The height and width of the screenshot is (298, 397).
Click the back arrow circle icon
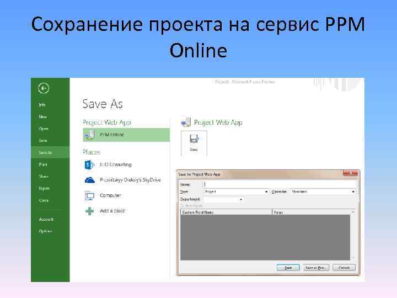click(44, 88)
